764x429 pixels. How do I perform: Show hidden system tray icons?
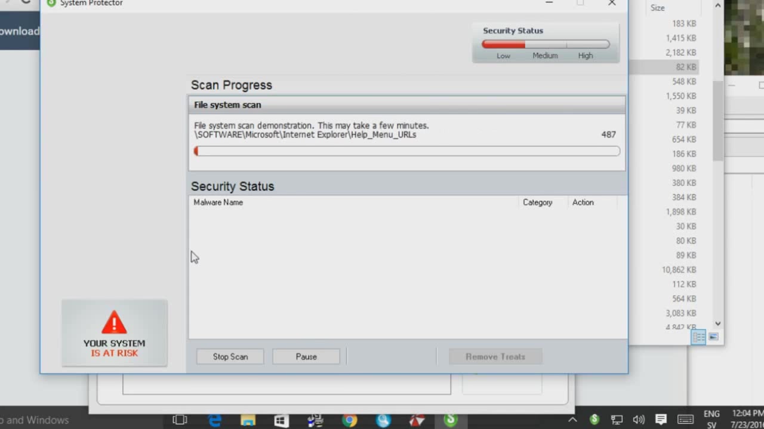click(x=572, y=420)
